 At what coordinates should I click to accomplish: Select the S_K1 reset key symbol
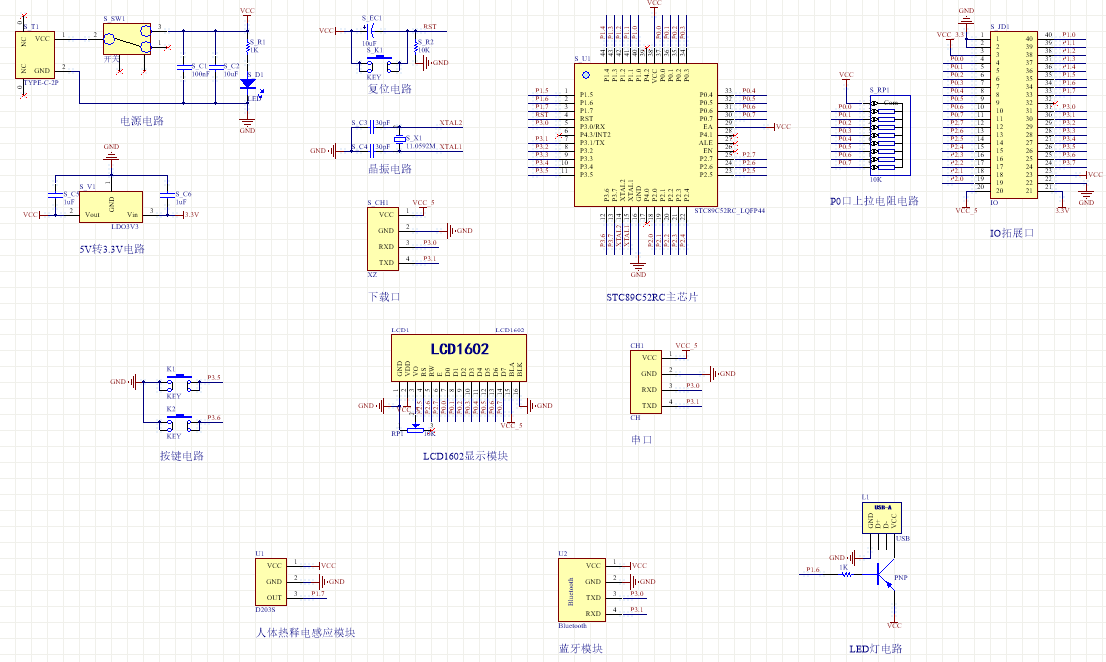pyautogui.click(x=379, y=64)
